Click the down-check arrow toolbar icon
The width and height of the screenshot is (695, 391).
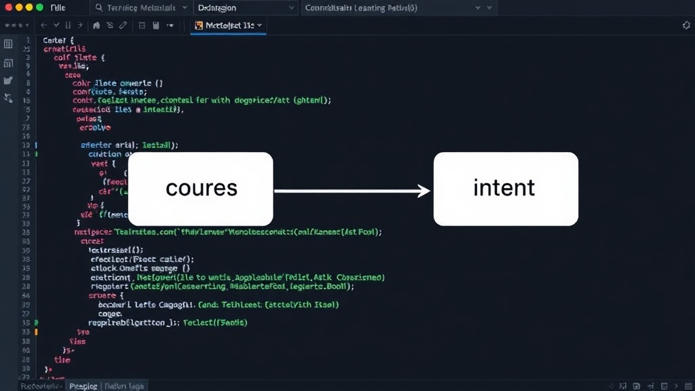[x=56, y=25]
